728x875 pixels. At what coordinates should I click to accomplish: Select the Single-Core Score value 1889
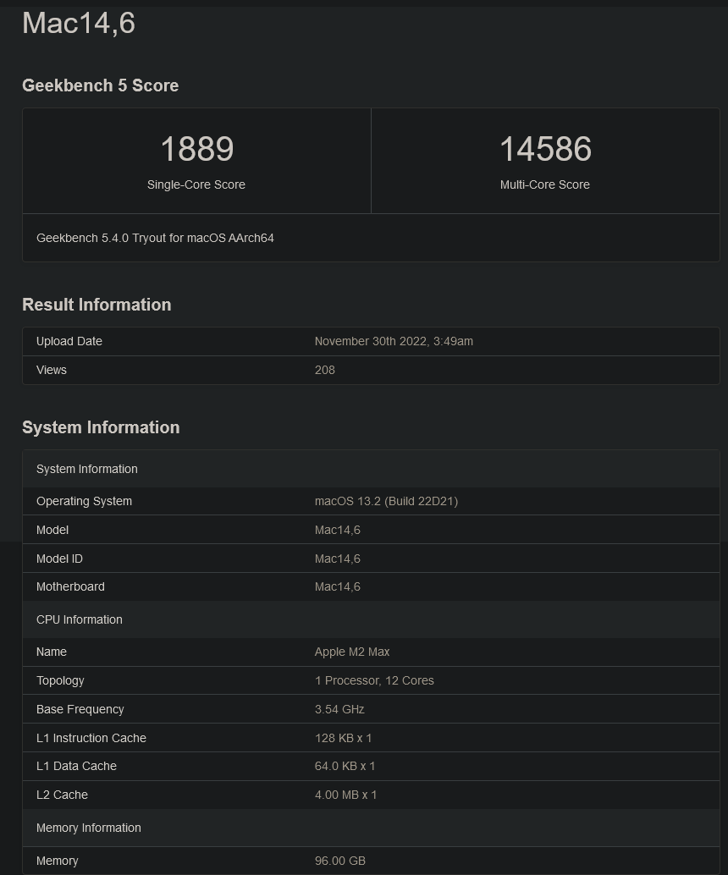(x=196, y=149)
